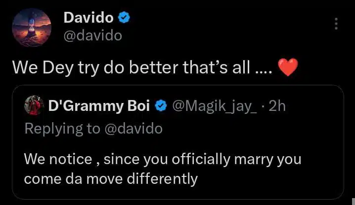355x205 pixels.
Task: Click the line "come da move differently"
Action: pyautogui.click(x=111, y=178)
